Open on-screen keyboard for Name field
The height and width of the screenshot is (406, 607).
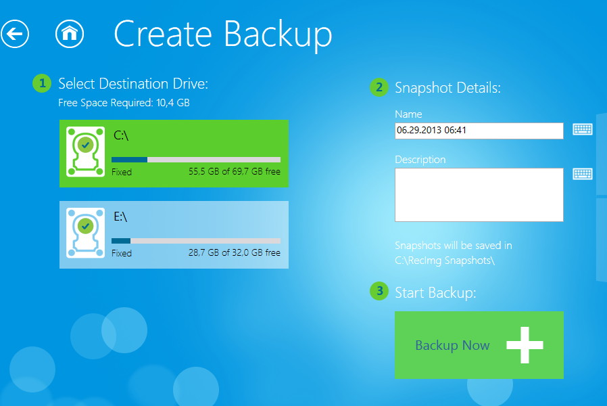coord(582,129)
